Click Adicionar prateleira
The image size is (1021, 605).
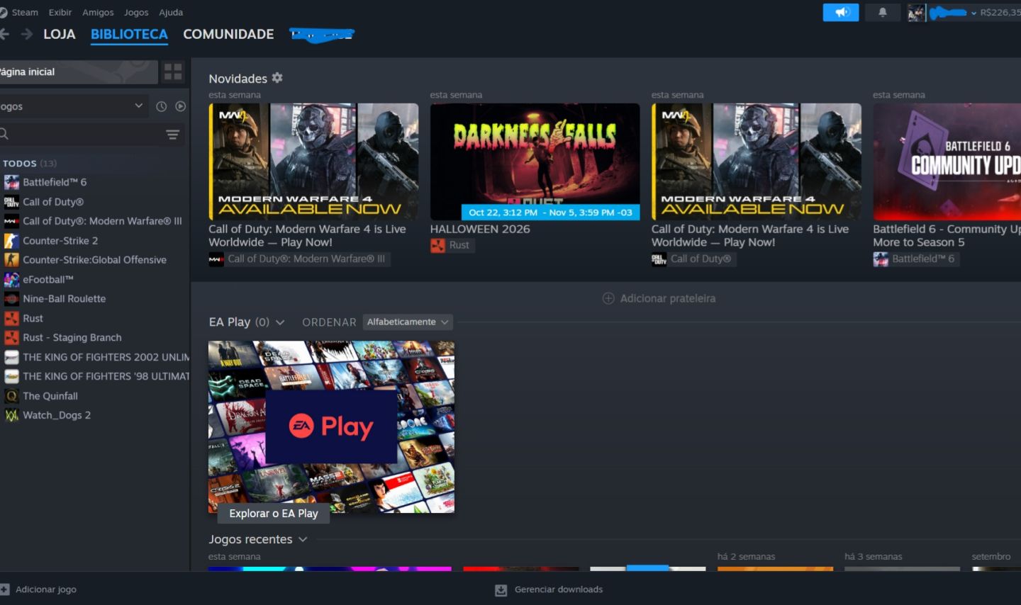point(659,298)
